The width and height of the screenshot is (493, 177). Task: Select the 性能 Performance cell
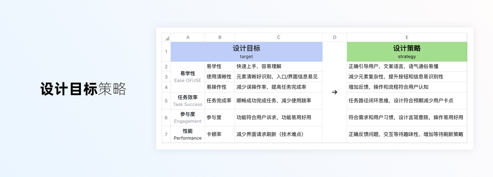[x=188, y=134]
